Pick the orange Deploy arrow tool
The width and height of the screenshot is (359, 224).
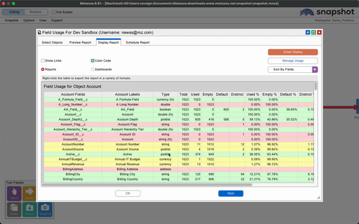[x=29, y=194]
